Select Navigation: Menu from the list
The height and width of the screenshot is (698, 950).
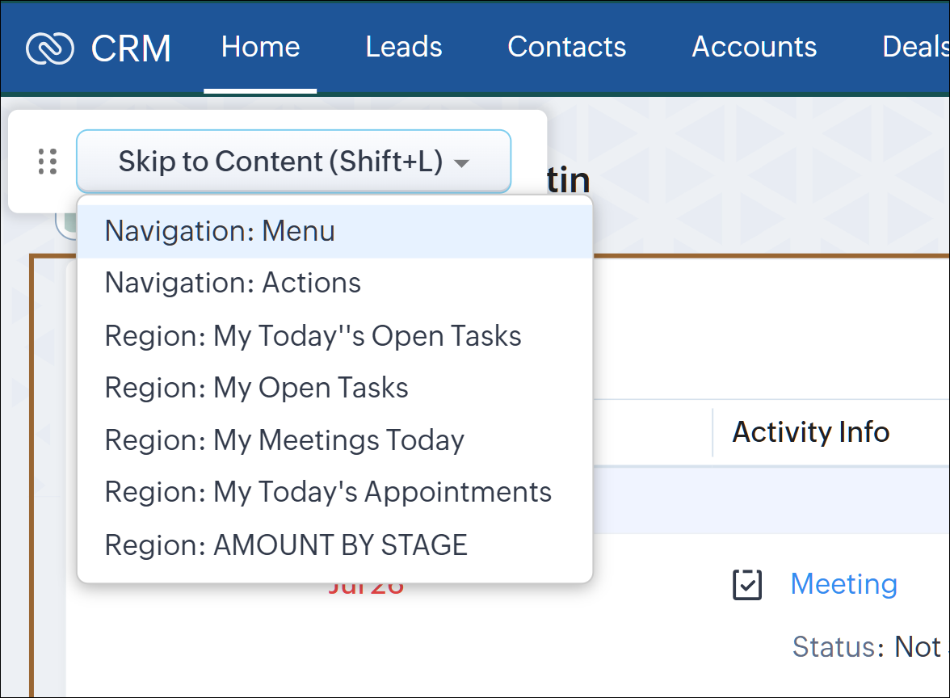220,232
